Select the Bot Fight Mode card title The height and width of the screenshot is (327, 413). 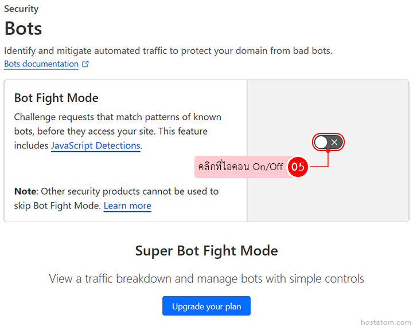56,98
